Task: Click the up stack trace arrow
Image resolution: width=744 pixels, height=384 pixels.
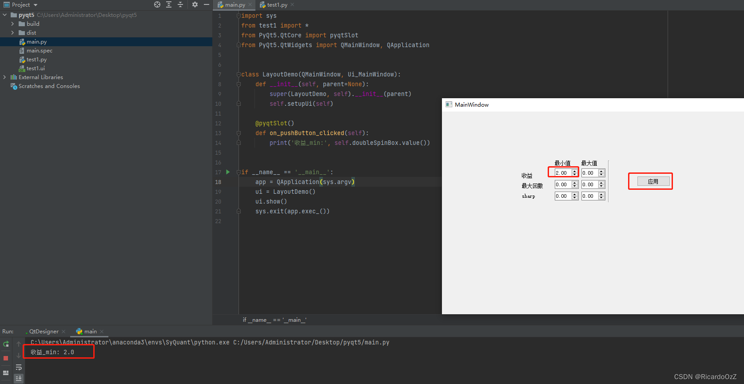Action: [x=18, y=344]
